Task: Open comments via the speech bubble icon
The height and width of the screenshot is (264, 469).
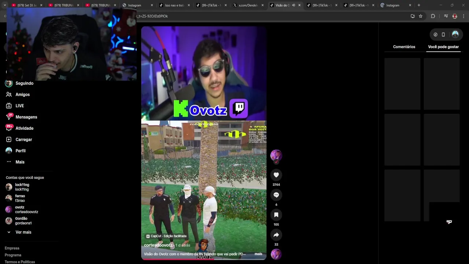Action: (x=276, y=195)
